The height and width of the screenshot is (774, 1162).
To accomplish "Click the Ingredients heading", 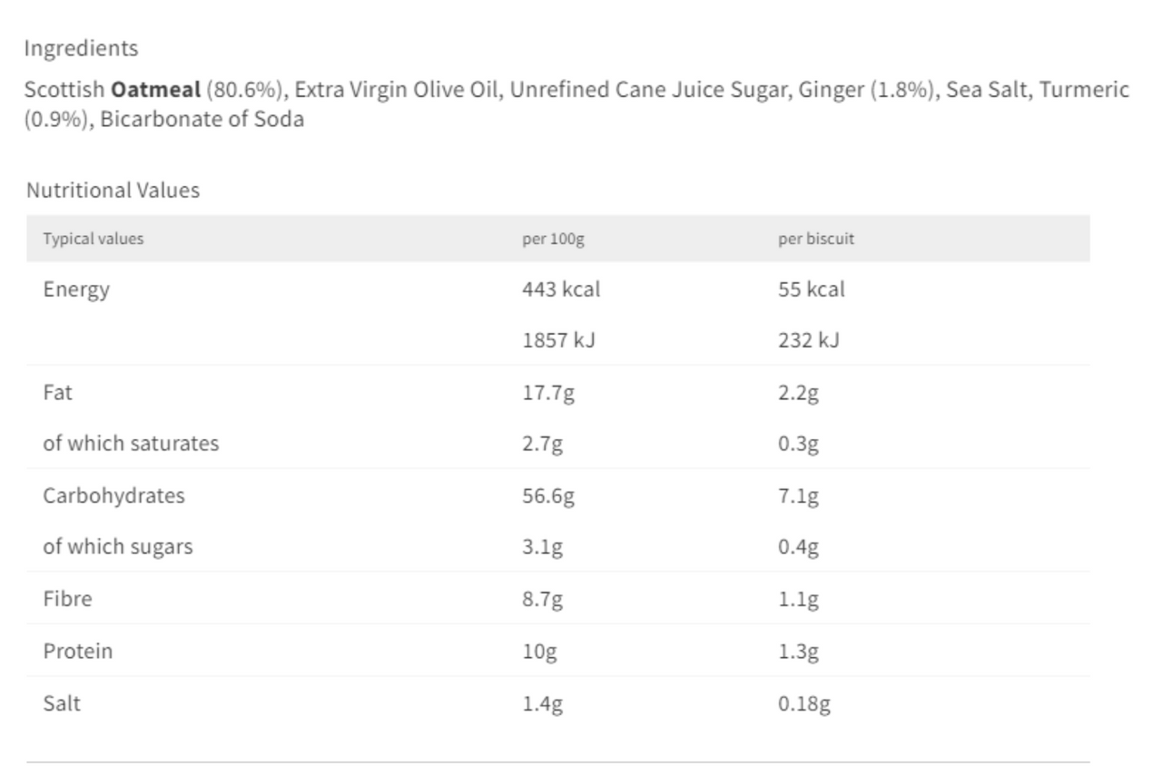I will coord(81,48).
